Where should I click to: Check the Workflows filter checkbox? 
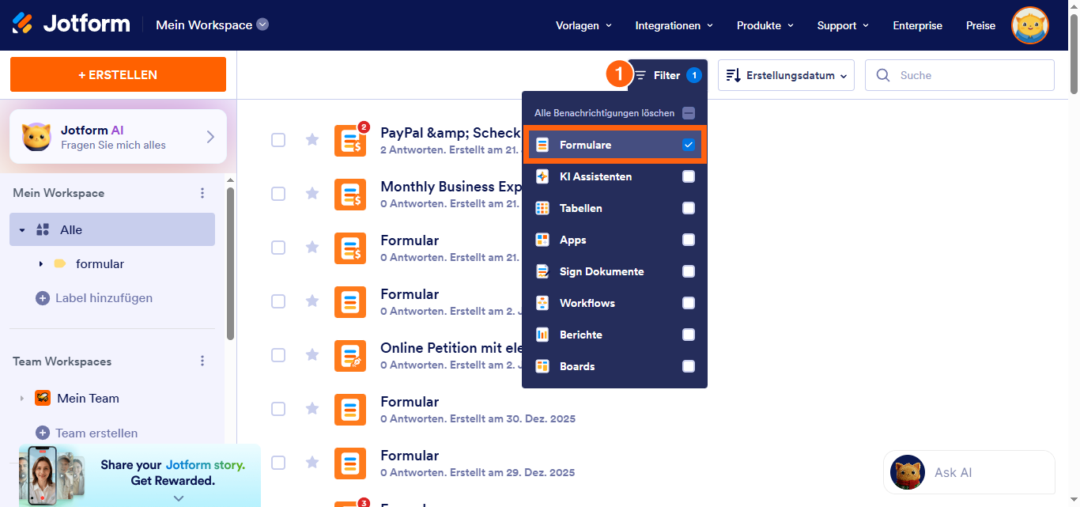pos(689,303)
